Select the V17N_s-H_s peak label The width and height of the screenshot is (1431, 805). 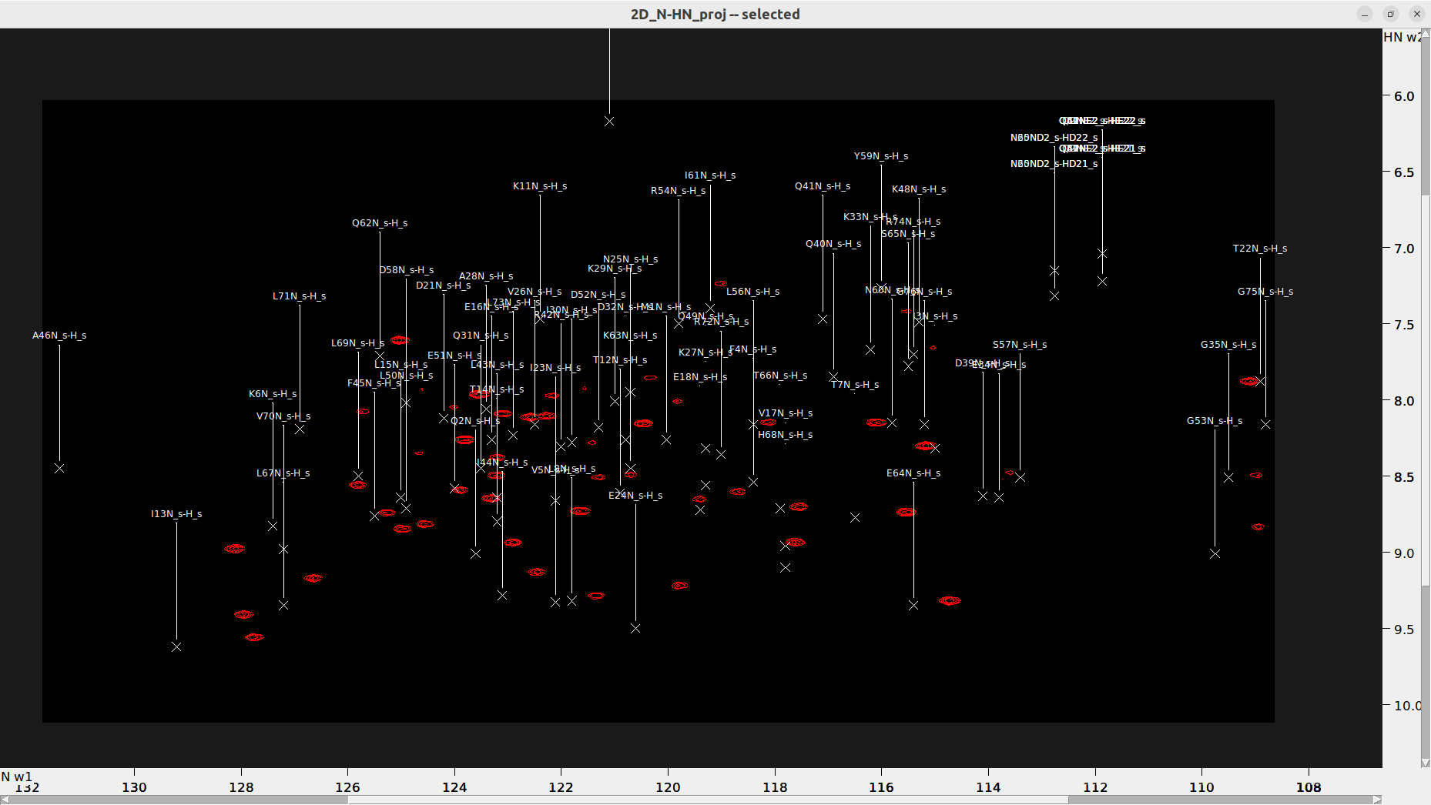pos(786,413)
